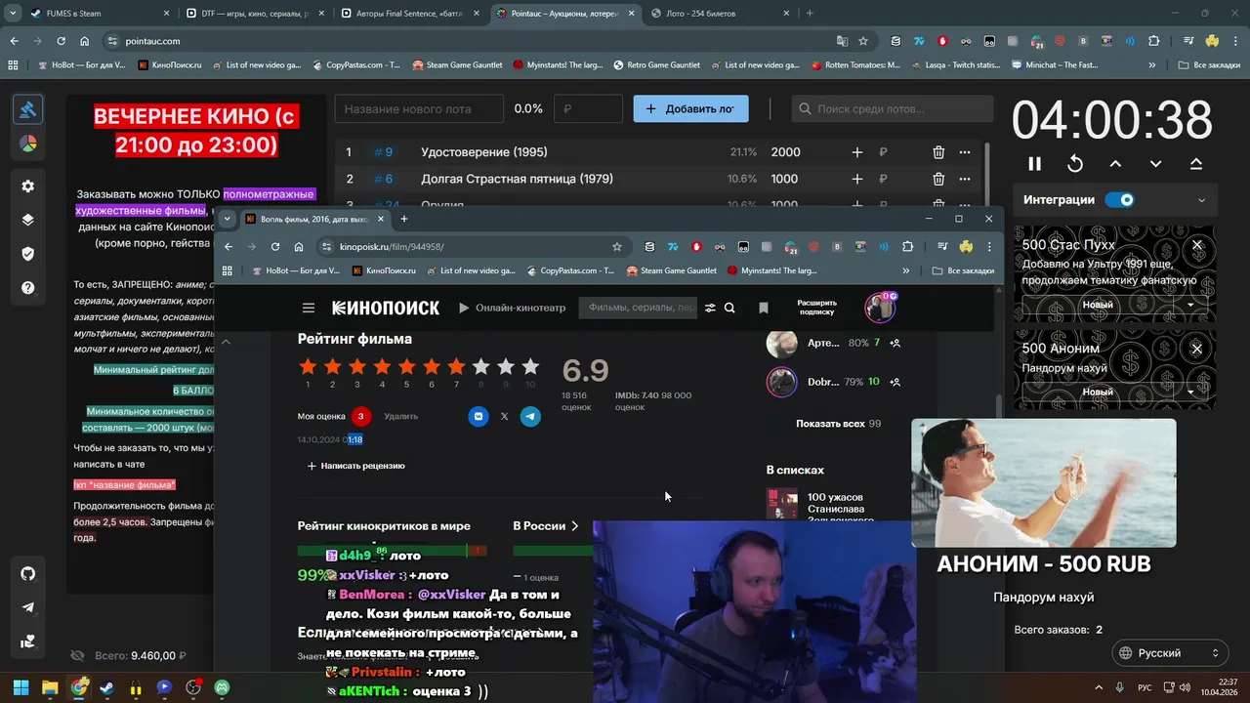Expand the Интеграции panel chevron
This screenshot has width=1250, height=703.
(x=1201, y=200)
